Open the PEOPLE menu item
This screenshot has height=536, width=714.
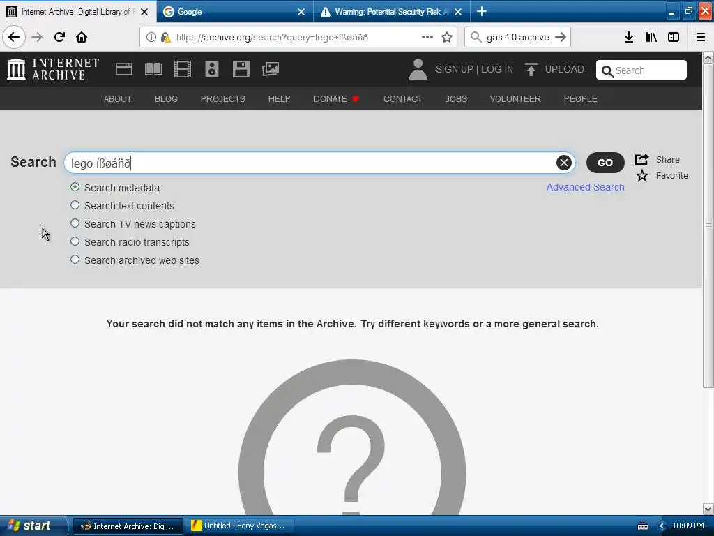point(581,99)
